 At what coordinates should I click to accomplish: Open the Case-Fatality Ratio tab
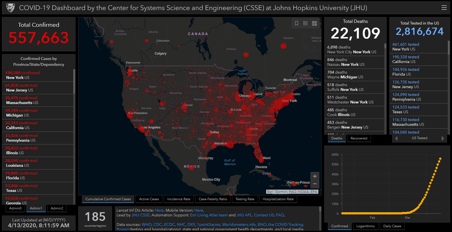213,199
